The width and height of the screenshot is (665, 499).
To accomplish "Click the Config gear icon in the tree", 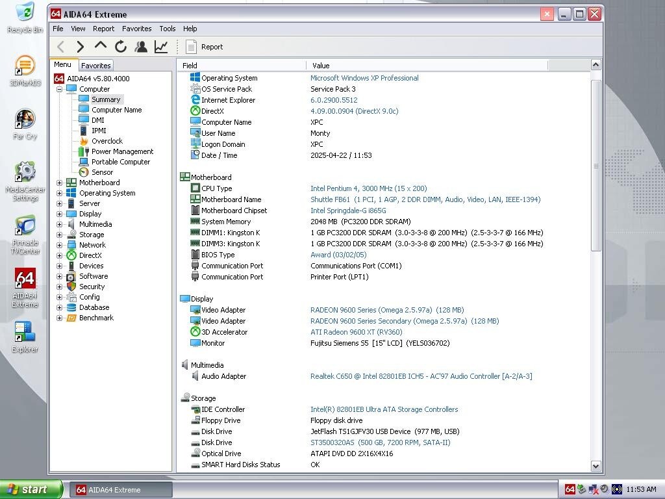I will [71, 297].
